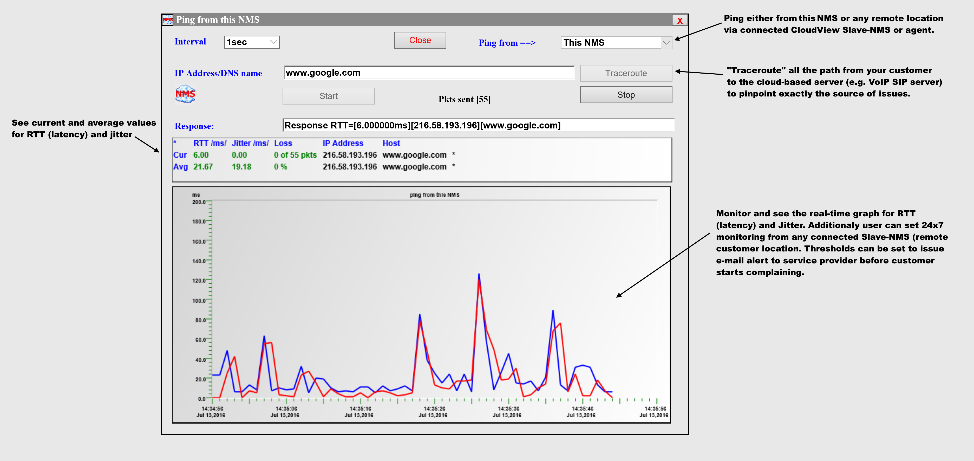The image size is (974, 461).
Task: Click the Start button
Action: pos(329,96)
